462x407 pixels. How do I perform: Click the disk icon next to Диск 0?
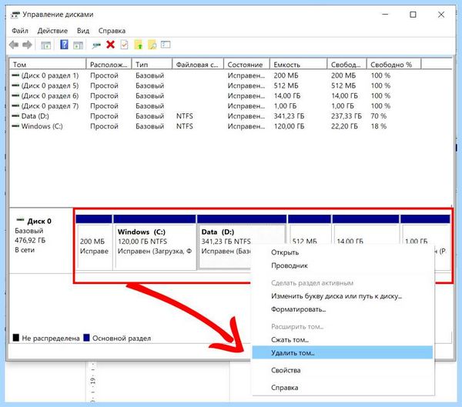[20, 220]
